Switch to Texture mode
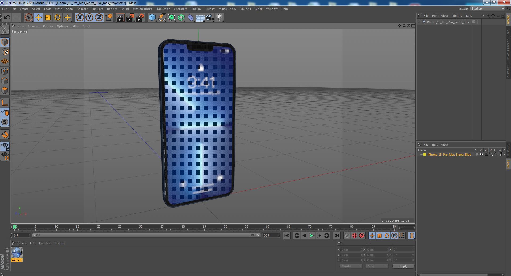511x276 pixels. click(5, 52)
